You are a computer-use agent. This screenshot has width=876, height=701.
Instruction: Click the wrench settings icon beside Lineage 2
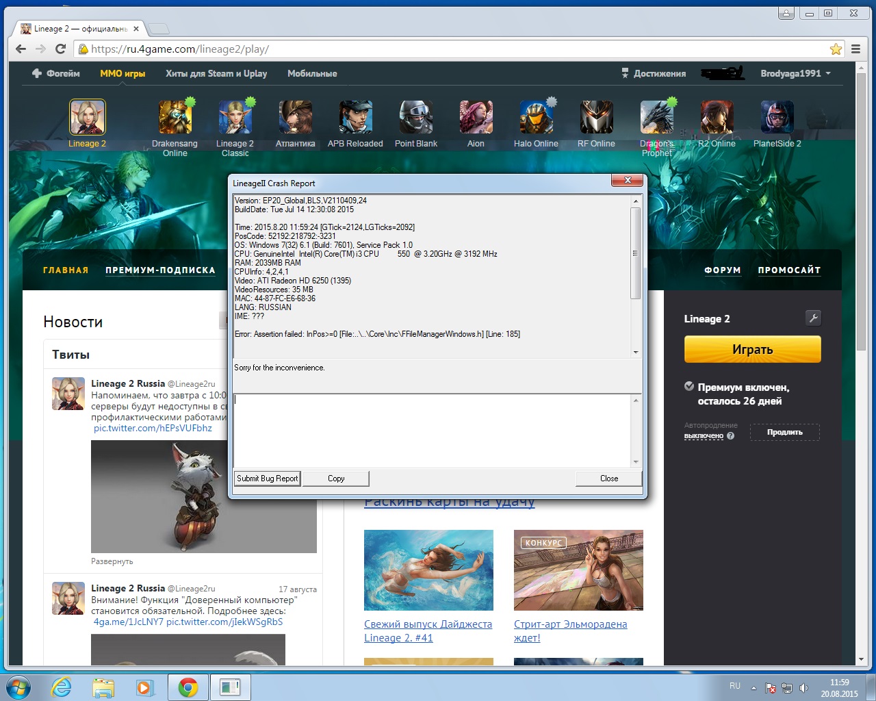pos(813,318)
